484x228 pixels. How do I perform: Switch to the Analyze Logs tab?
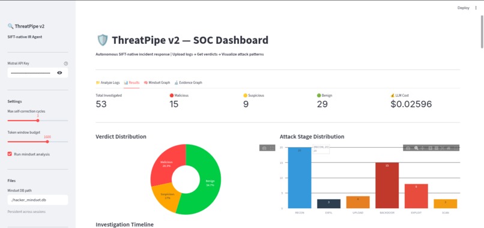(107, 83)
